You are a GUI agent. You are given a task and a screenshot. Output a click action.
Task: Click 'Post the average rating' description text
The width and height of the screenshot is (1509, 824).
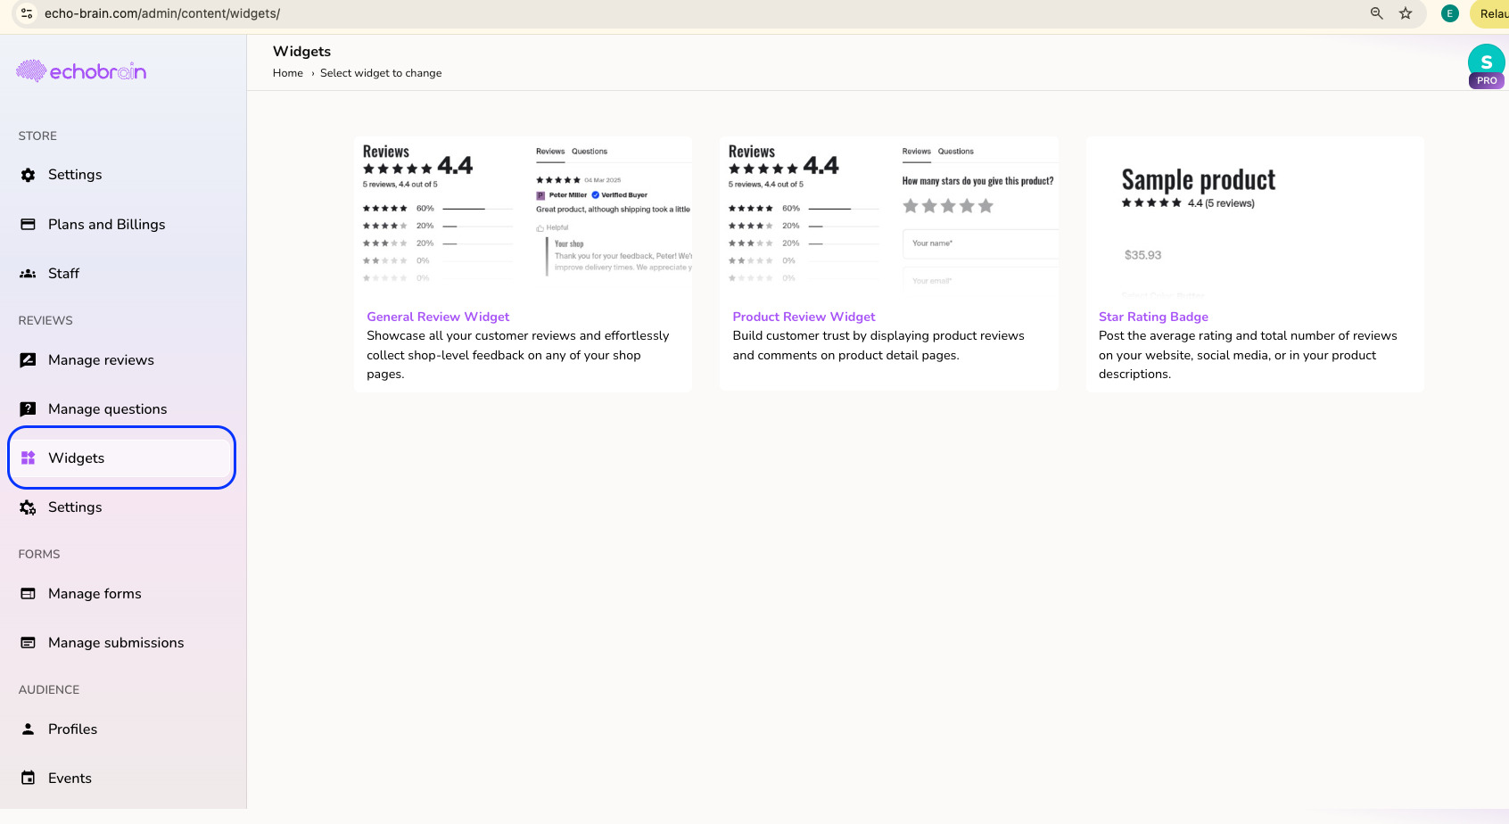(1248, 355)
